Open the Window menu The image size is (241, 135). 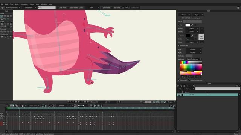pyautogui.click(x=44, y=4)
